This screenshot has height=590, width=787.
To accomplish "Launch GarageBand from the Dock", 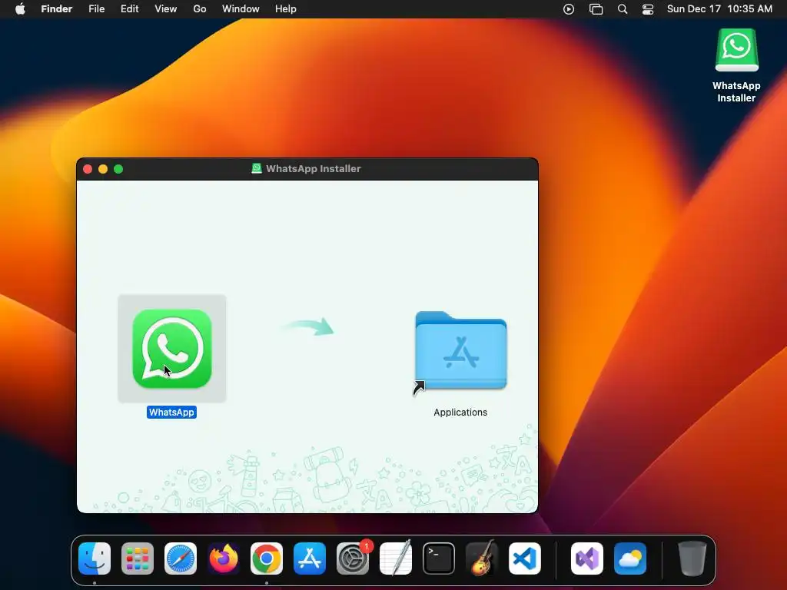I will coord(482,559).
